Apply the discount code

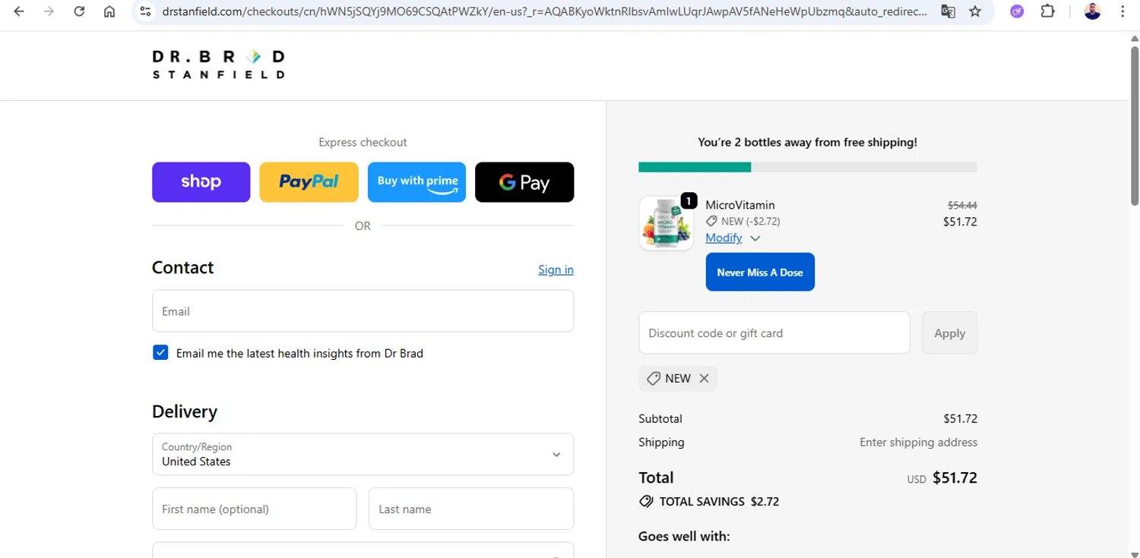[x=949, y=333]
